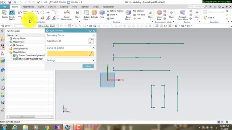Collapse the Curve to Extend section
The height and width of the screenshot is (130, 232).
94,48
